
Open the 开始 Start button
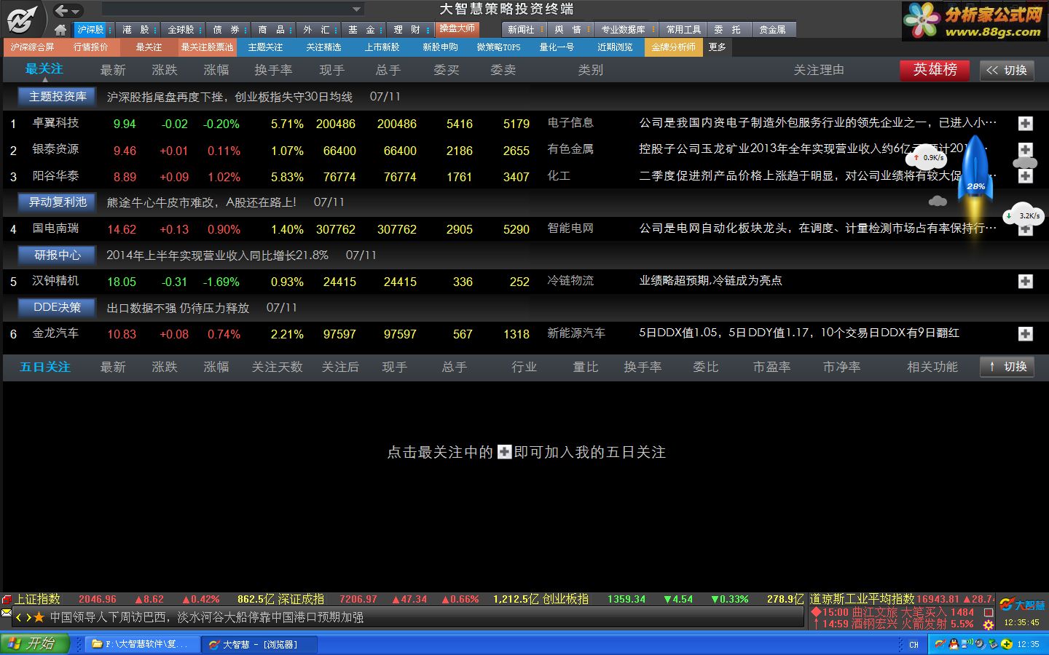34,644
